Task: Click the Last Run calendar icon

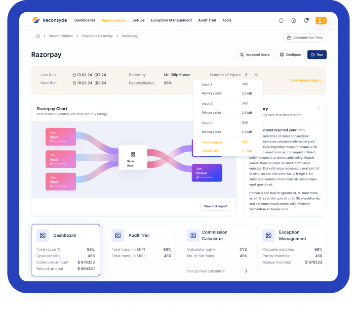Action: (74, 75)
